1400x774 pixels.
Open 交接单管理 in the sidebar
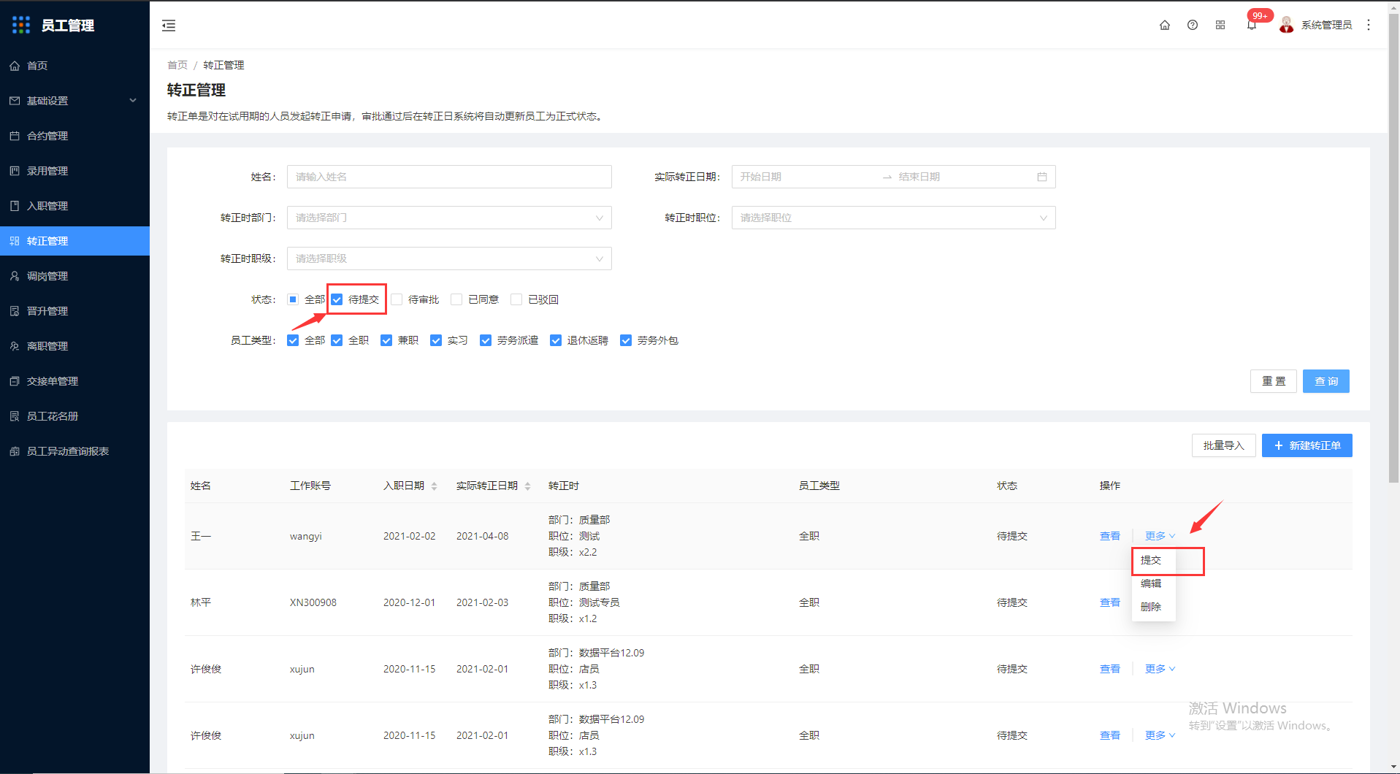74,381
